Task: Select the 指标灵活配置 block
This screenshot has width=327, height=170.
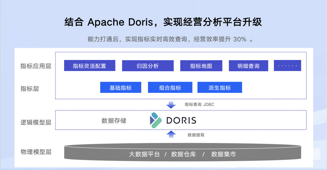Action: click(x=90, y=66)
